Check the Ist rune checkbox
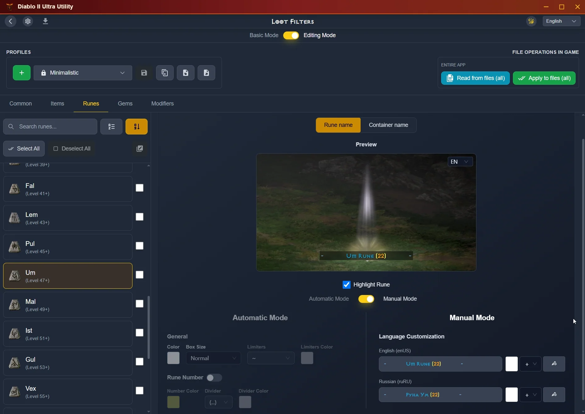Image resolution: width=585 pixels, height=414 pixels. 140,333
